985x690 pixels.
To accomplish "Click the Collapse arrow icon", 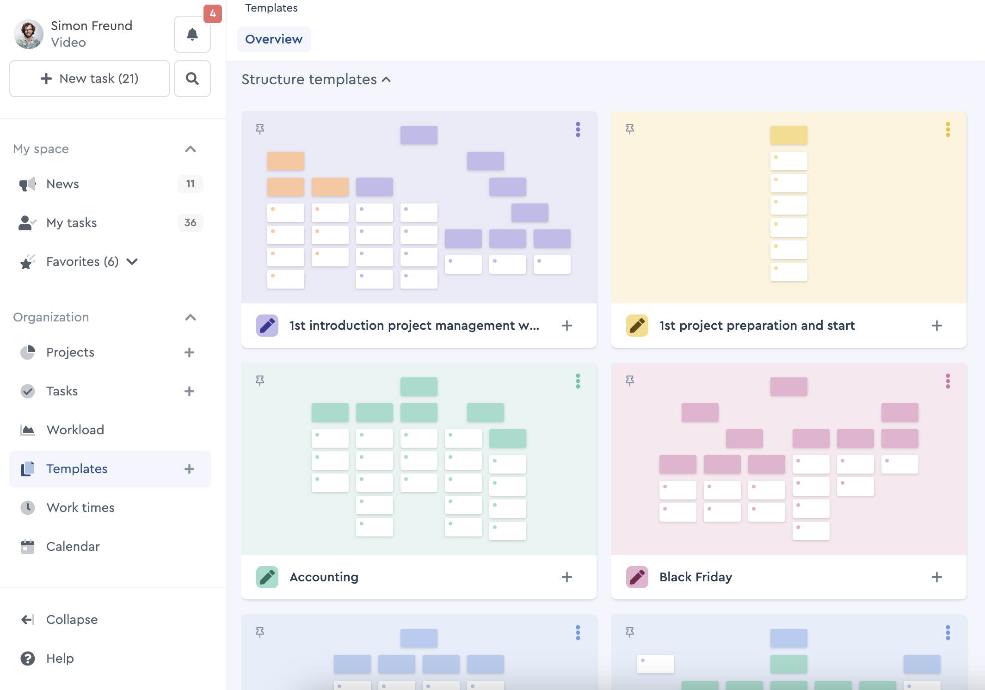I will pyautogui.click(x=28, y=620).
